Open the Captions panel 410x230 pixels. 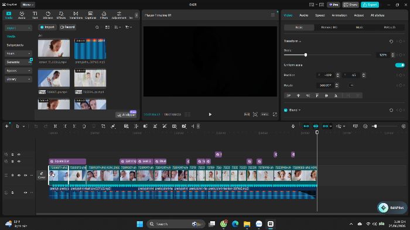(90, 15)
